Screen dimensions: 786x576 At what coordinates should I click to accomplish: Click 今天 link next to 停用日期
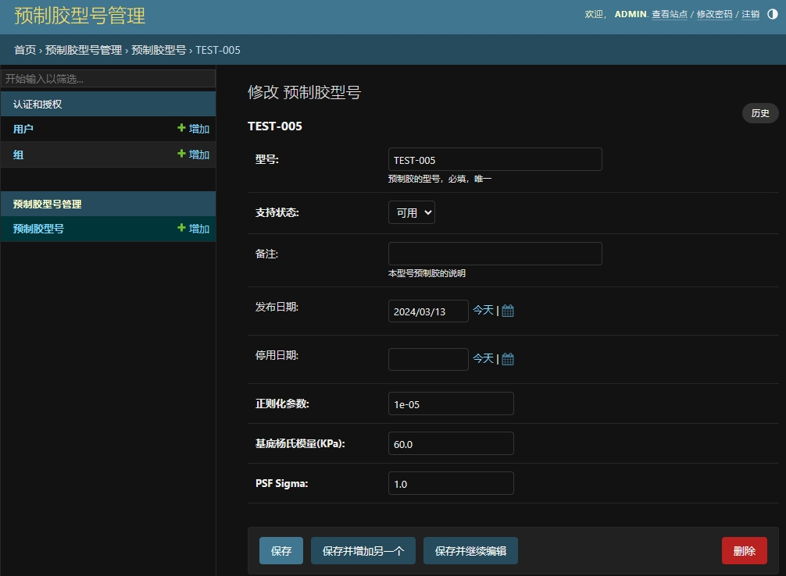[483, 358]
